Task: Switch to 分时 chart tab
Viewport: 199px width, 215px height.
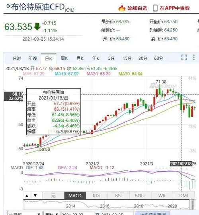Action: pyautogui.click(x=17, y=59)
